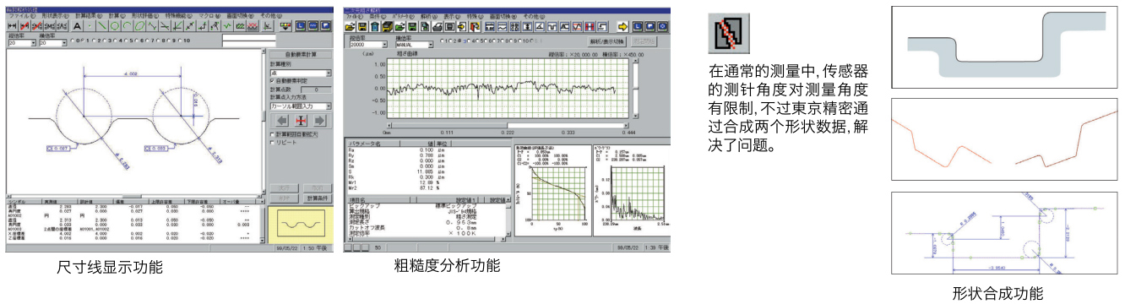Click the green diagonal line tool
The height and width of the screenshot is (304, 1125).
point(102,26)
